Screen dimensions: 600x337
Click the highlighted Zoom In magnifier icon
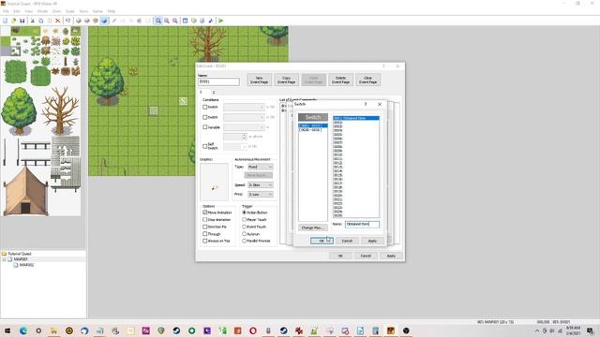pyautogui.click(x=158, y=21)
